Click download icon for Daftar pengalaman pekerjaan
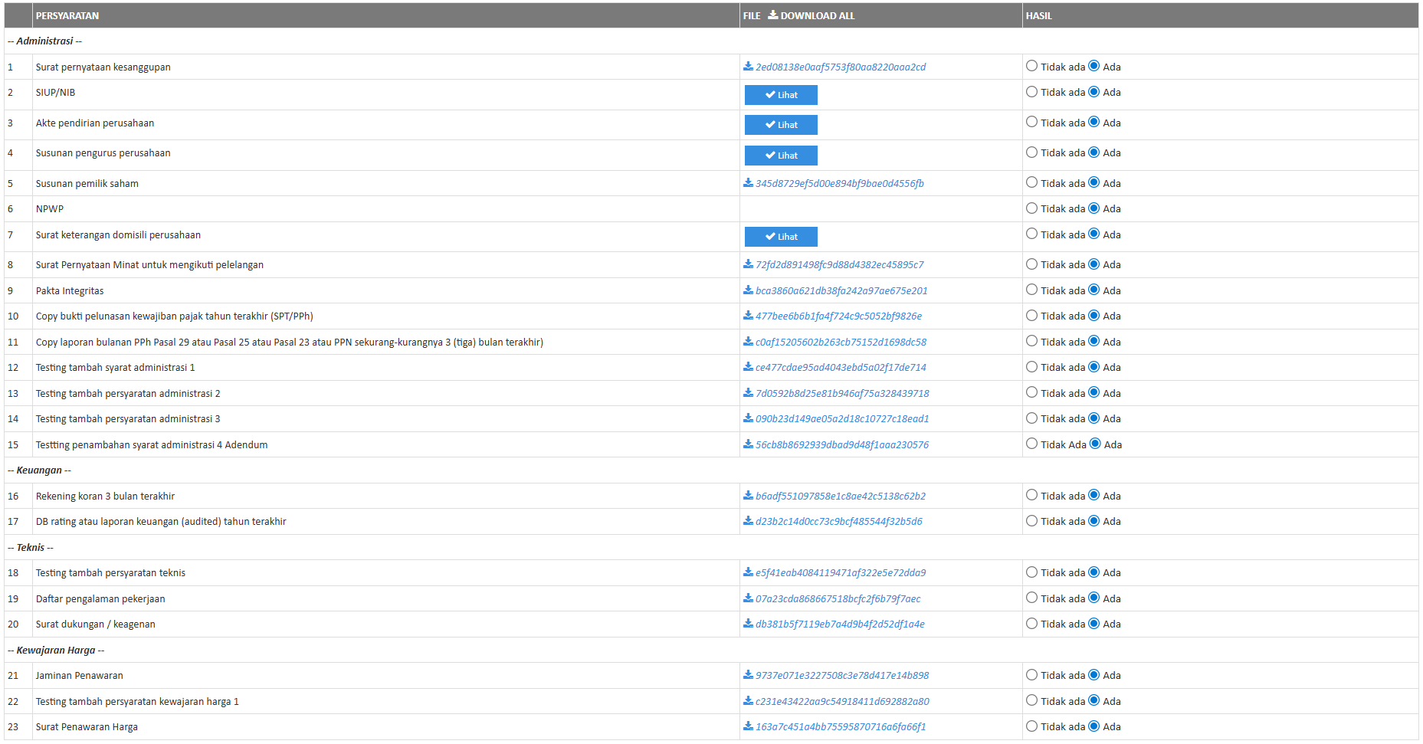Screen dimensions: 1423x744 748,598
